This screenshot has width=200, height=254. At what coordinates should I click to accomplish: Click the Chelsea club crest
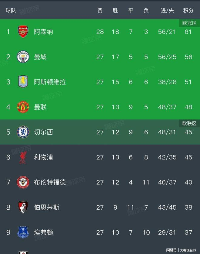pos(23,132)
